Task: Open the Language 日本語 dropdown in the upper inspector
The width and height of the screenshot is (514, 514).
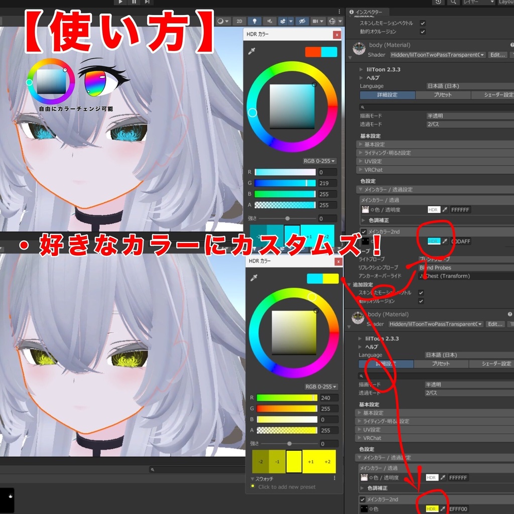Action: (x=470, y=86)
